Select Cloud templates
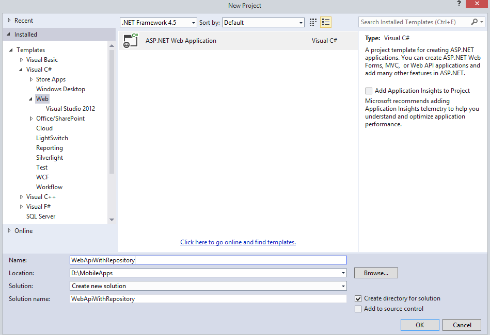 pyautogui.click(x=44, y=128)
